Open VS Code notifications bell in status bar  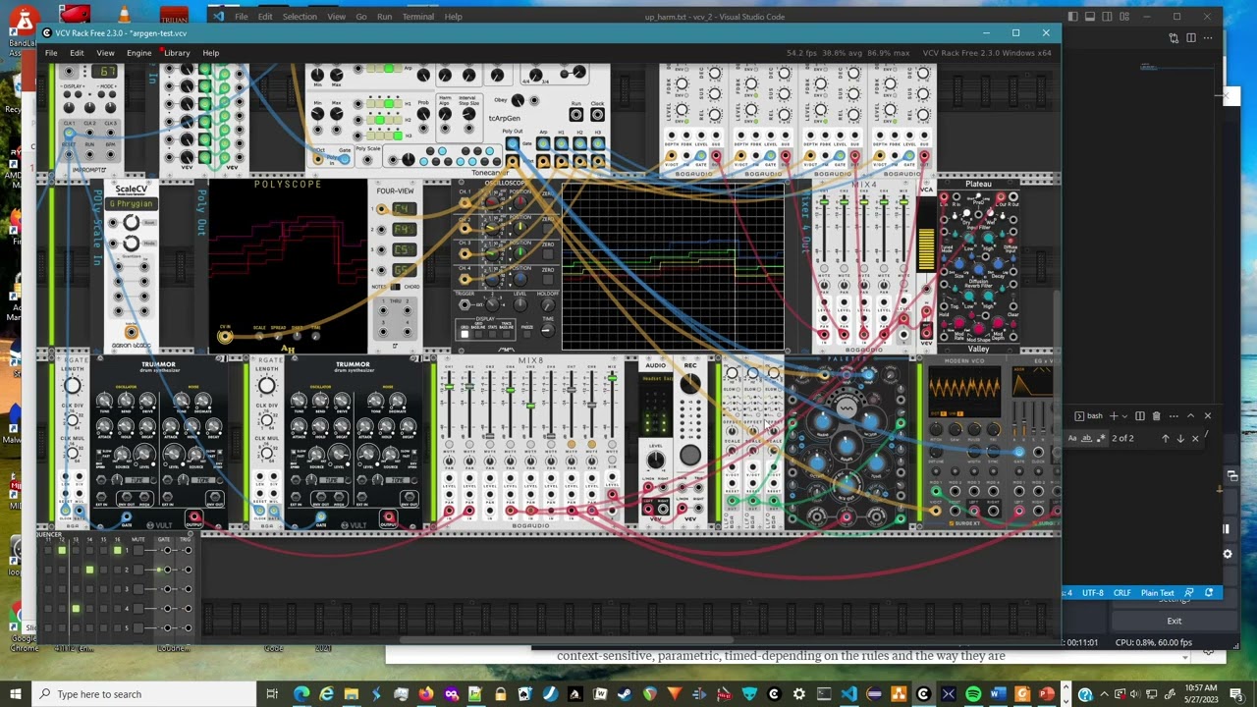click(1209, 593)
